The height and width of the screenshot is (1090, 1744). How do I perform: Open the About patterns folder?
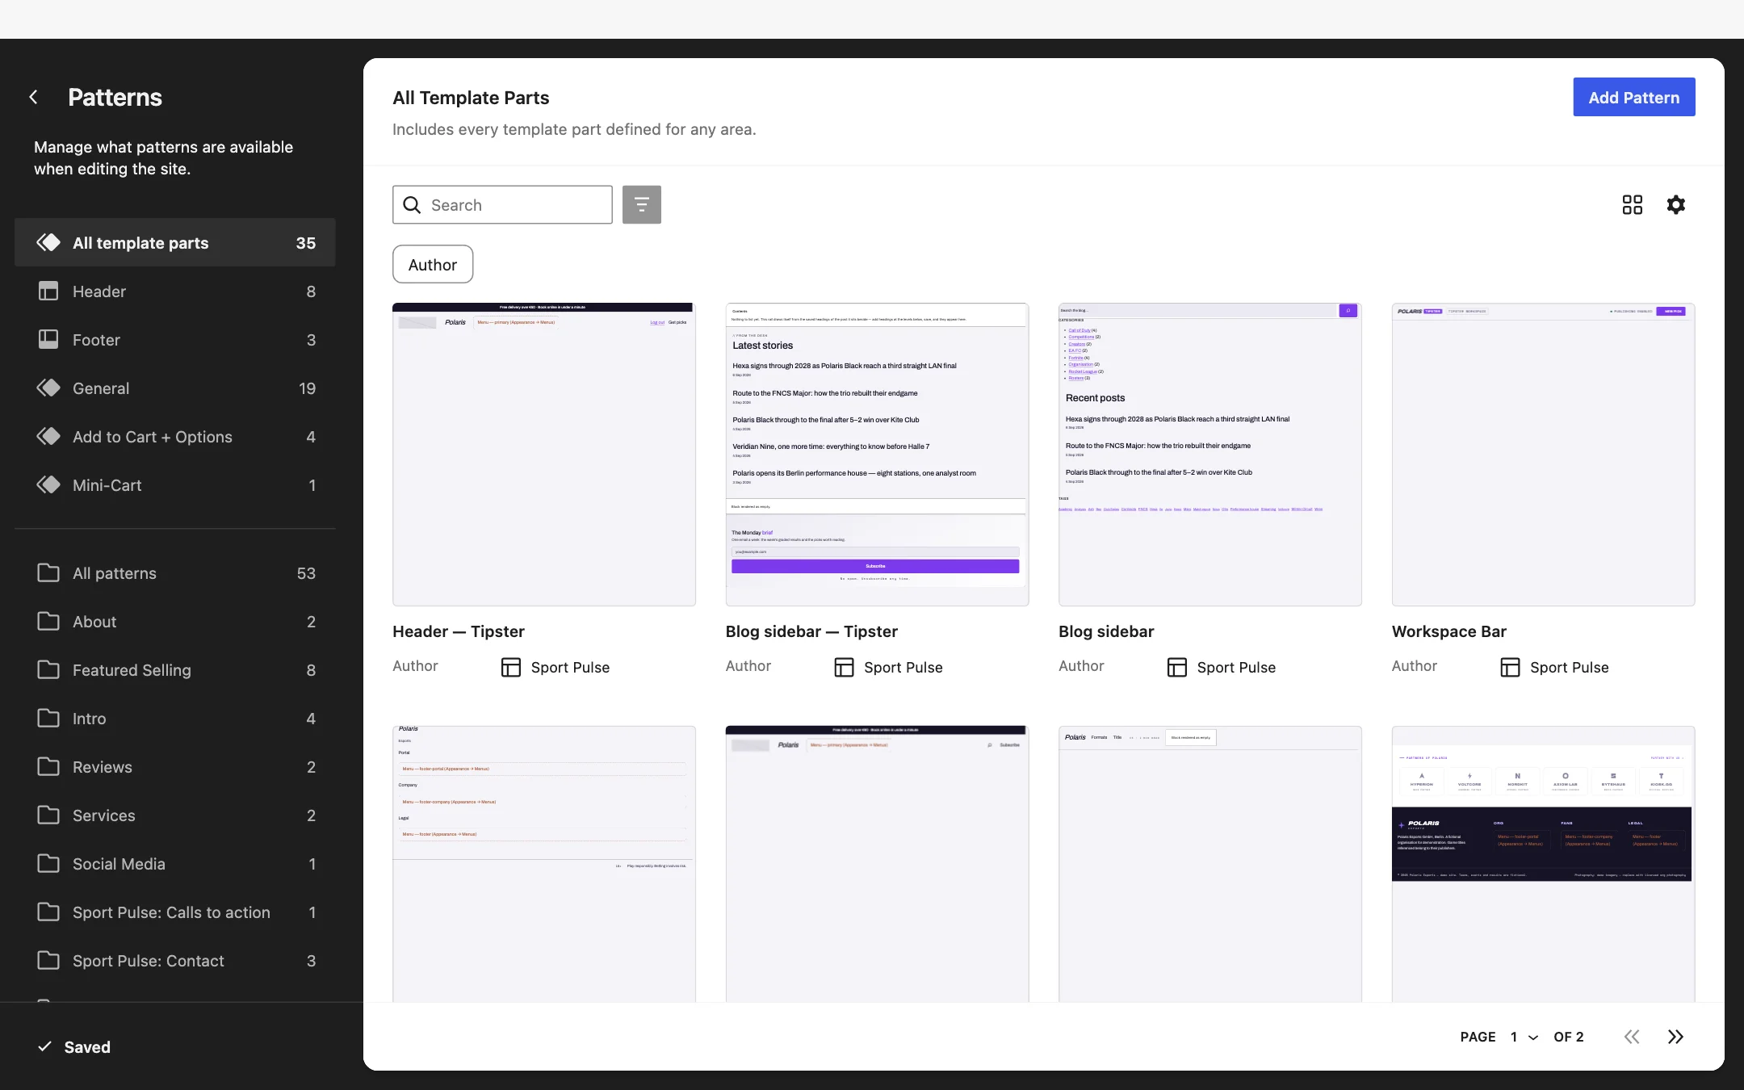click(175, 622)
